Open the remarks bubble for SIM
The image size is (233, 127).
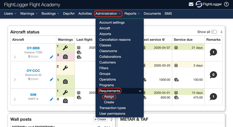(213, 97)
